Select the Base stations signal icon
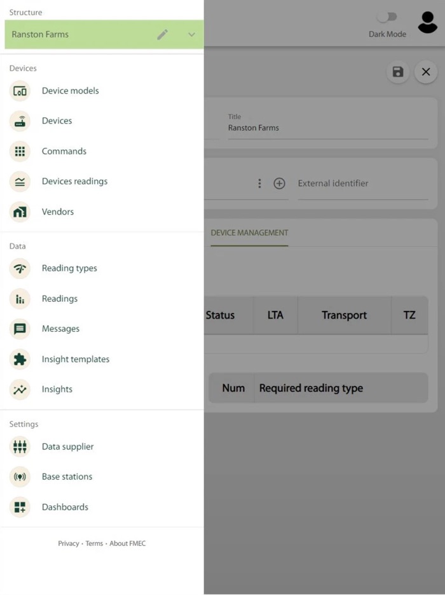 20,477
